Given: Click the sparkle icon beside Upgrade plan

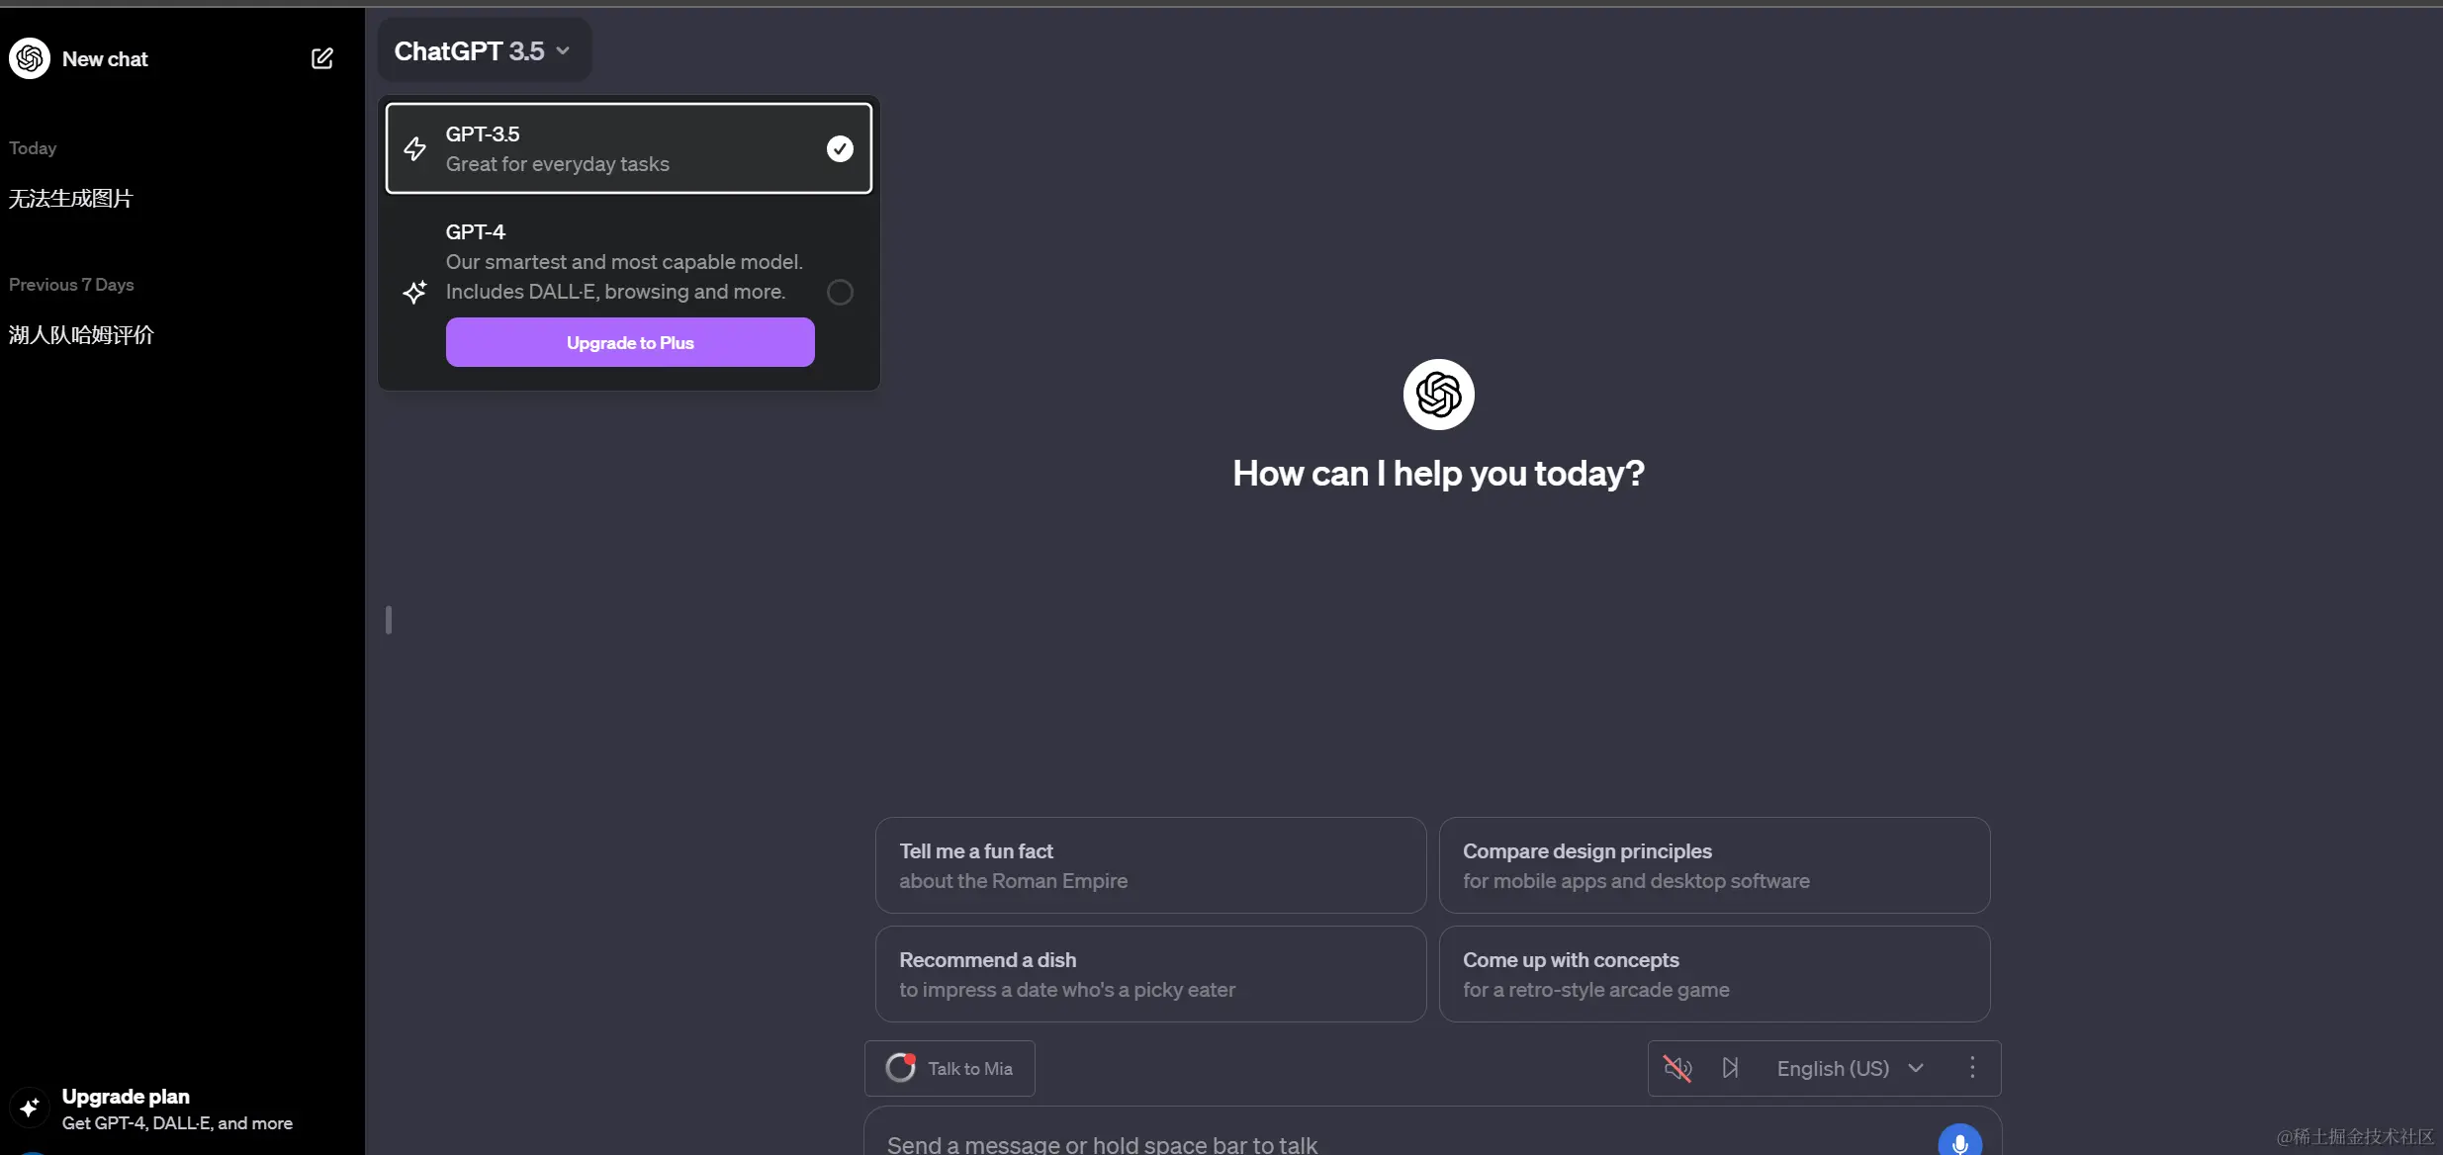Looking at the screenshot, I should click(x=30, y=1108).
